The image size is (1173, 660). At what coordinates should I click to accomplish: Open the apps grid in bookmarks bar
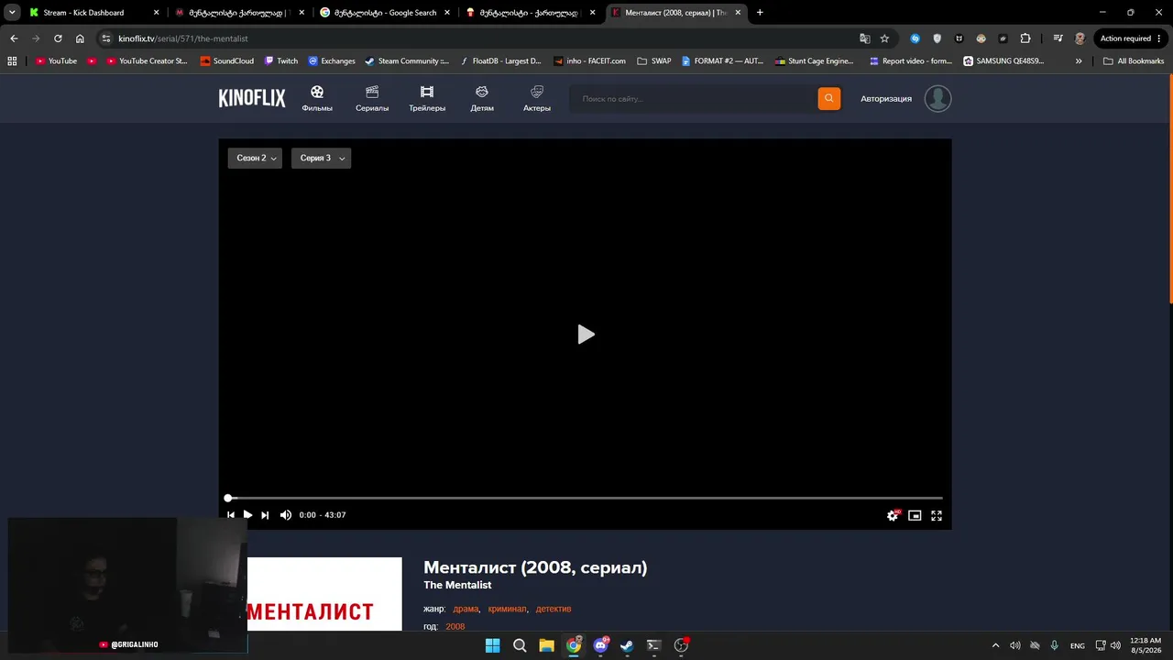point(12,61)
